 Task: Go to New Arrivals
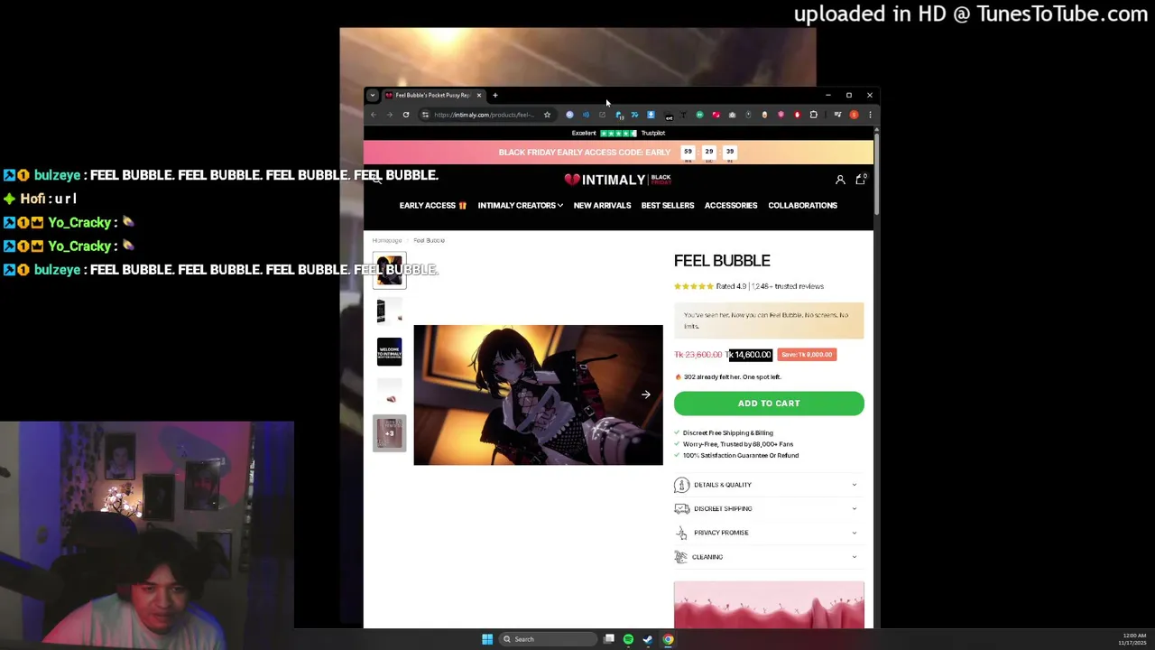pos(602,205)
